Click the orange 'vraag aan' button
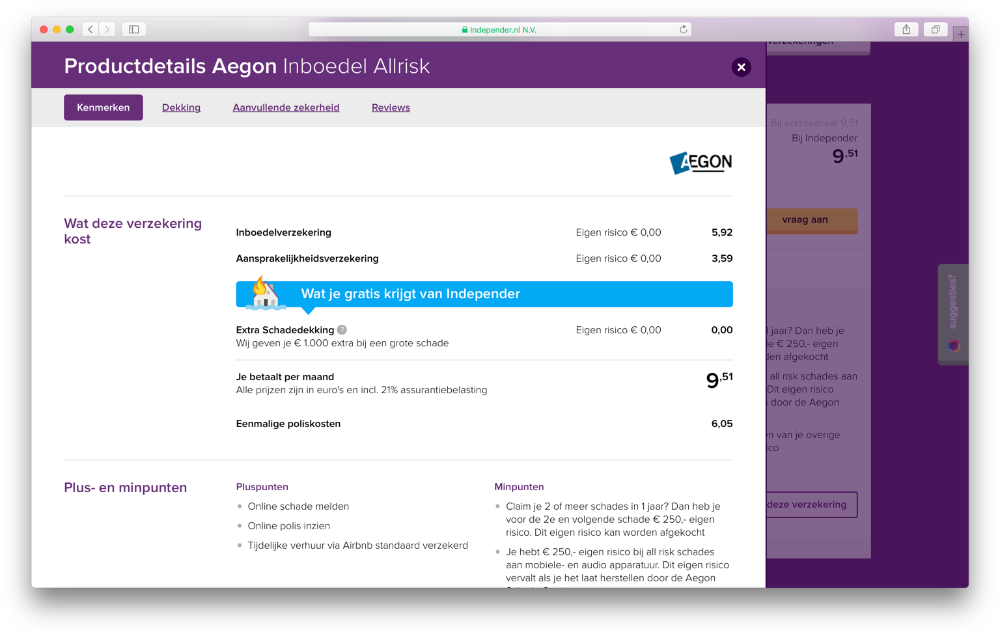1000x636 pixels. 811,220
